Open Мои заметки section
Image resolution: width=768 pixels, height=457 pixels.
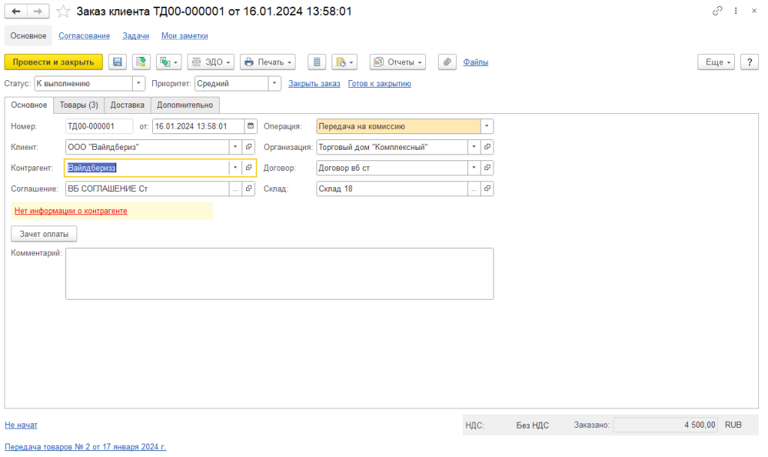pos(184,36)
